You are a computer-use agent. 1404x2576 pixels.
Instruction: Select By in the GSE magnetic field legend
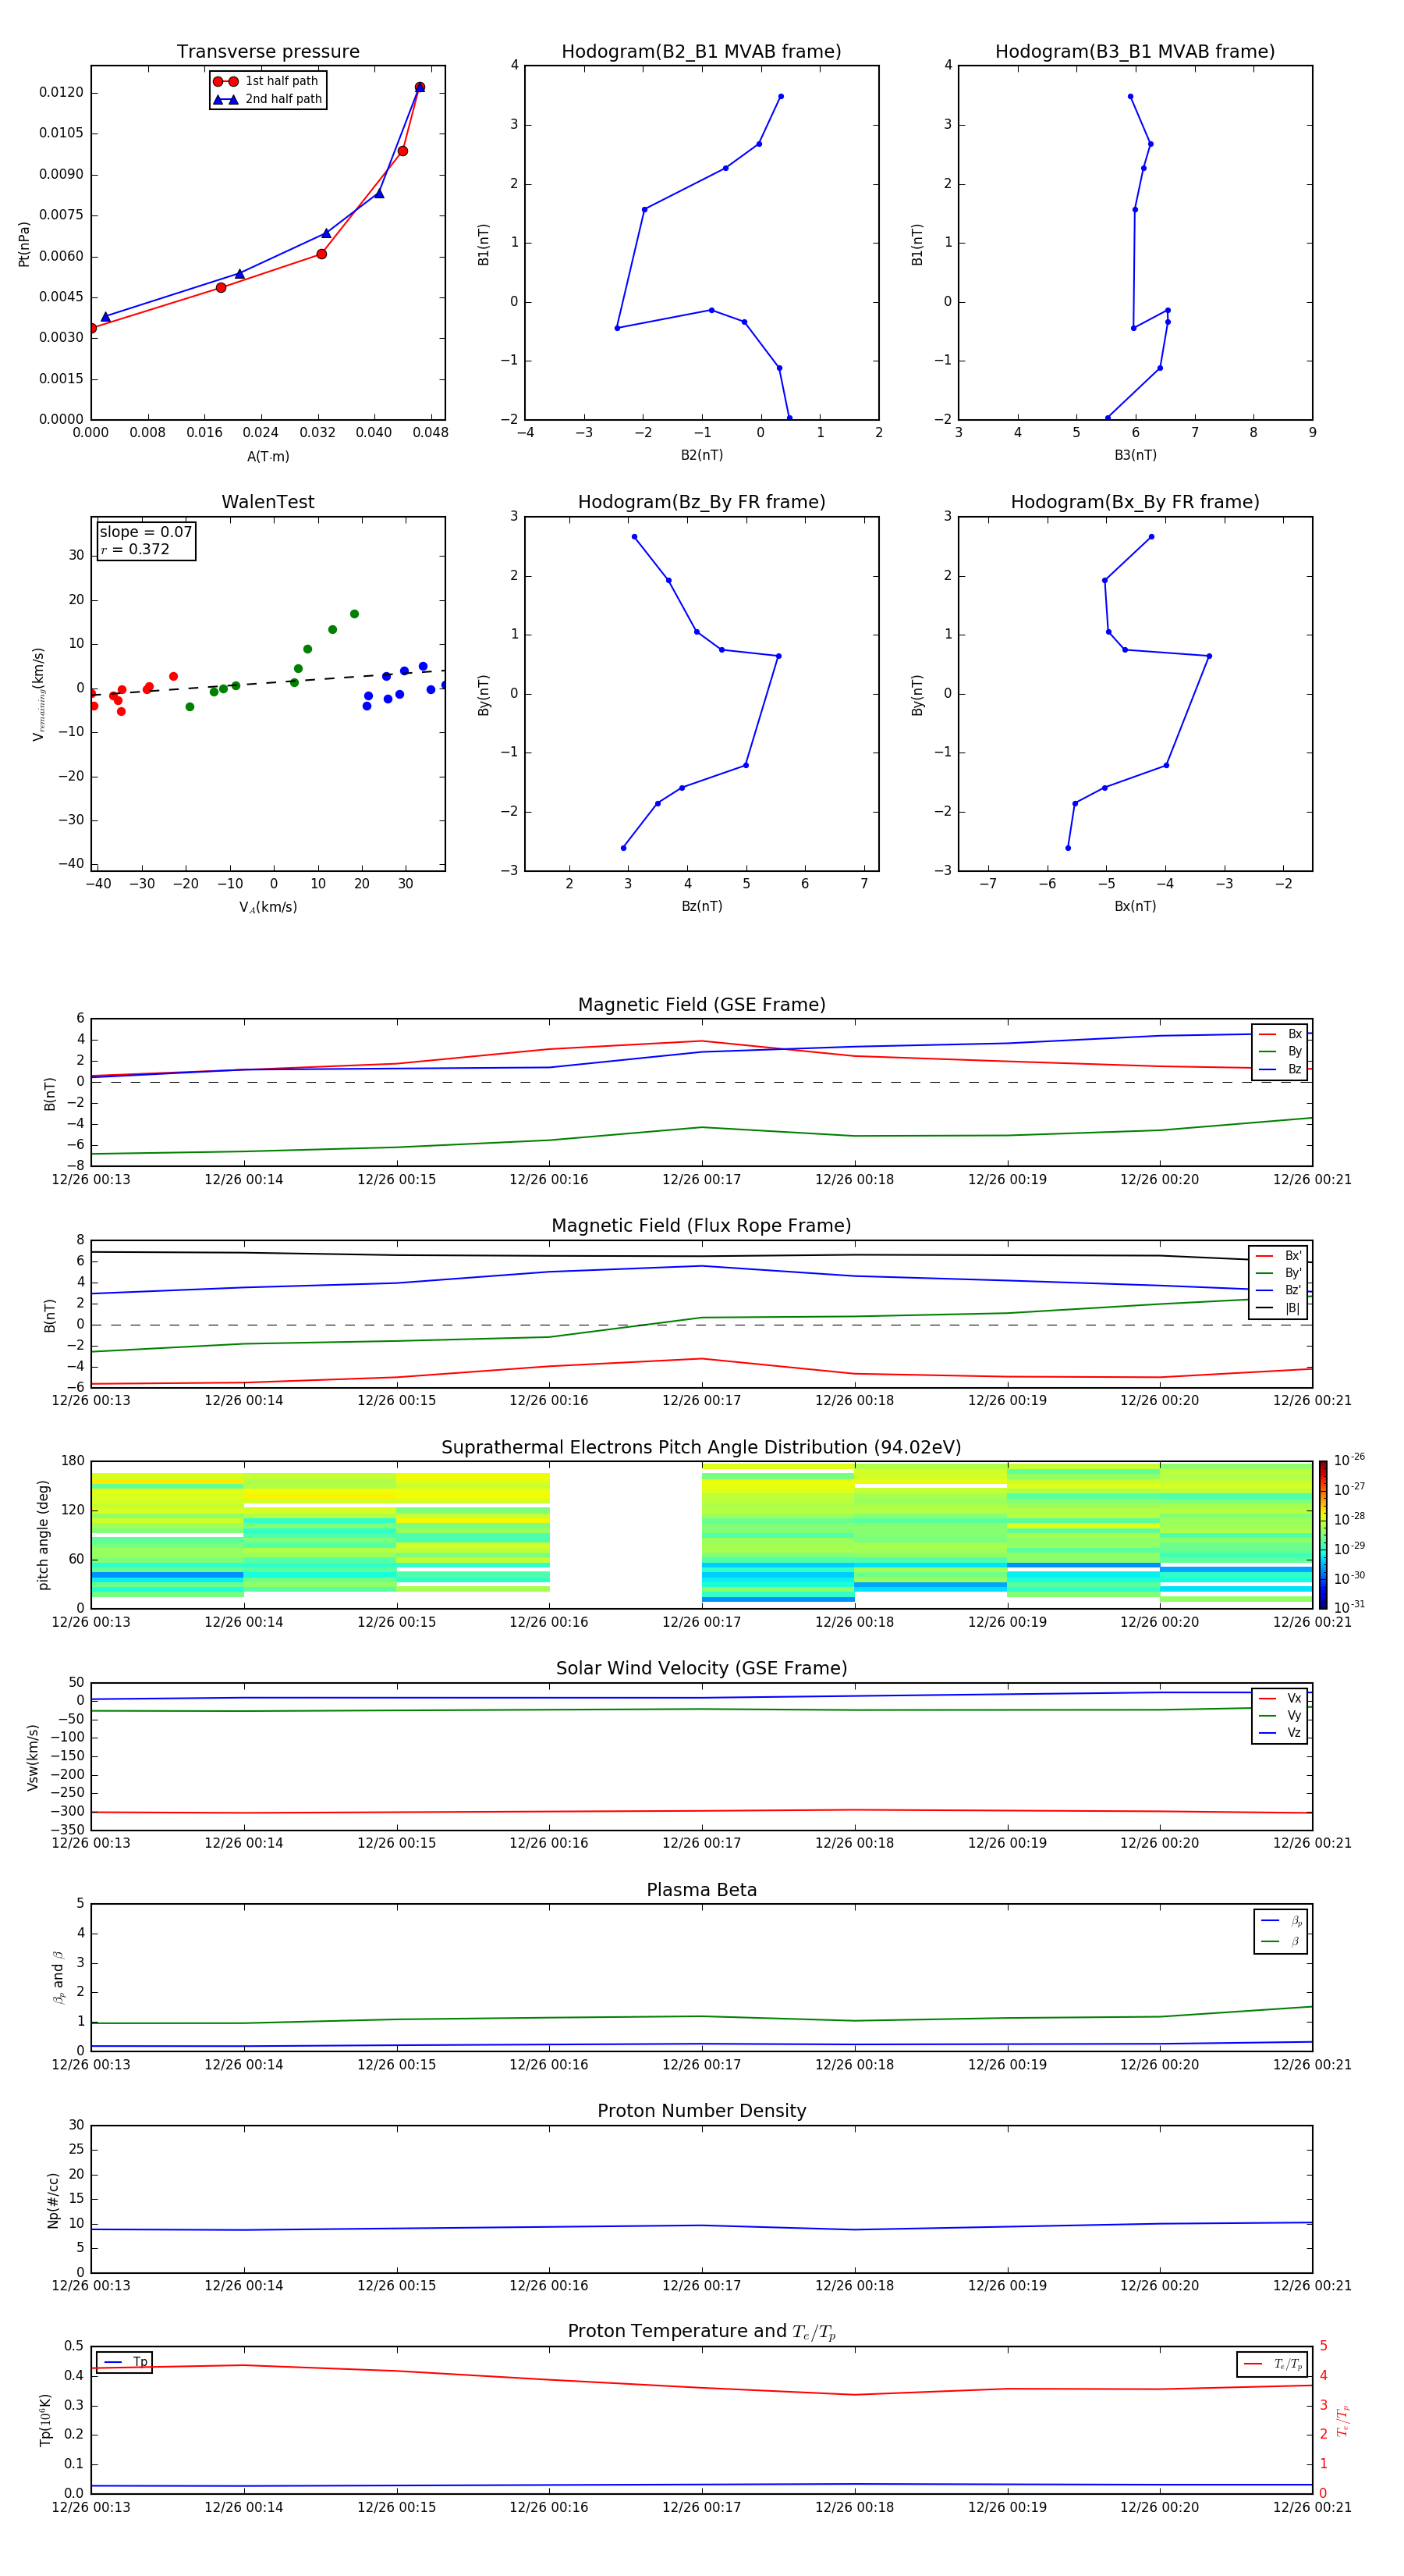tap(1280, 1052)
